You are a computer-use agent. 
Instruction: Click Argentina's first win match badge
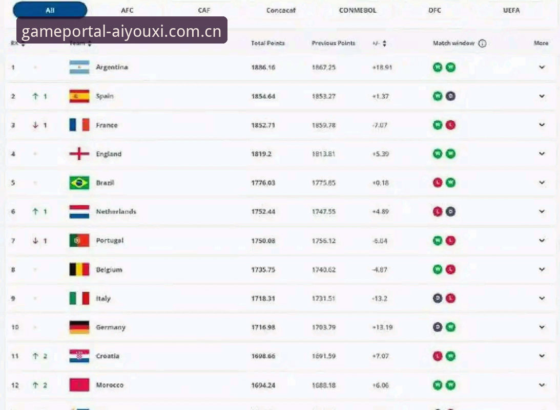[x=438, y=67]
